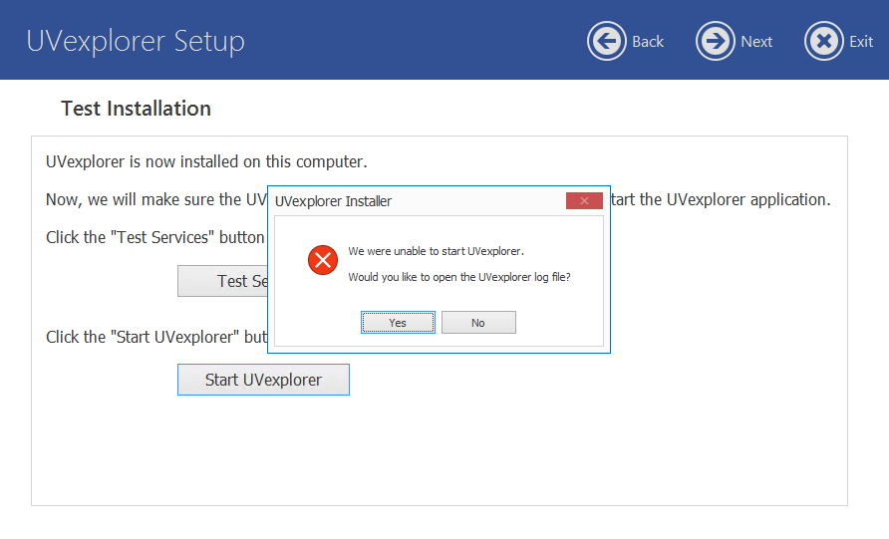
Task: Click the UVexplorer Installer dialog title
Action: (333, 201)
